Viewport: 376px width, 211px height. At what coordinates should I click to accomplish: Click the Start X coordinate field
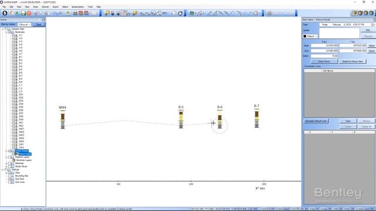(324, 46)
